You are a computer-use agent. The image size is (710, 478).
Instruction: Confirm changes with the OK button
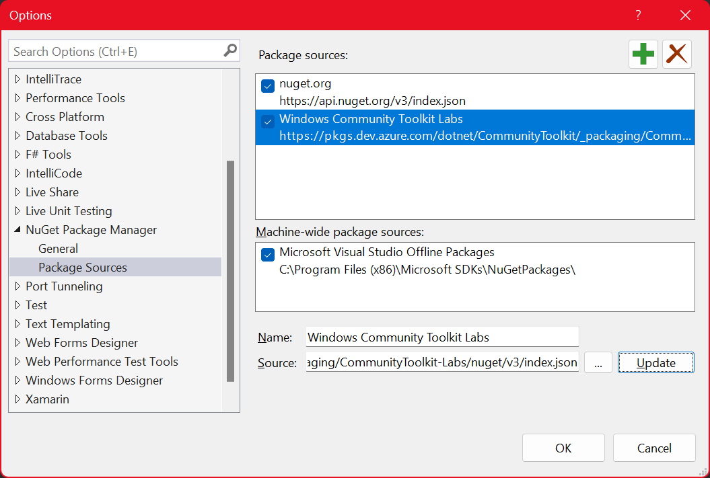tap(563, 448)
